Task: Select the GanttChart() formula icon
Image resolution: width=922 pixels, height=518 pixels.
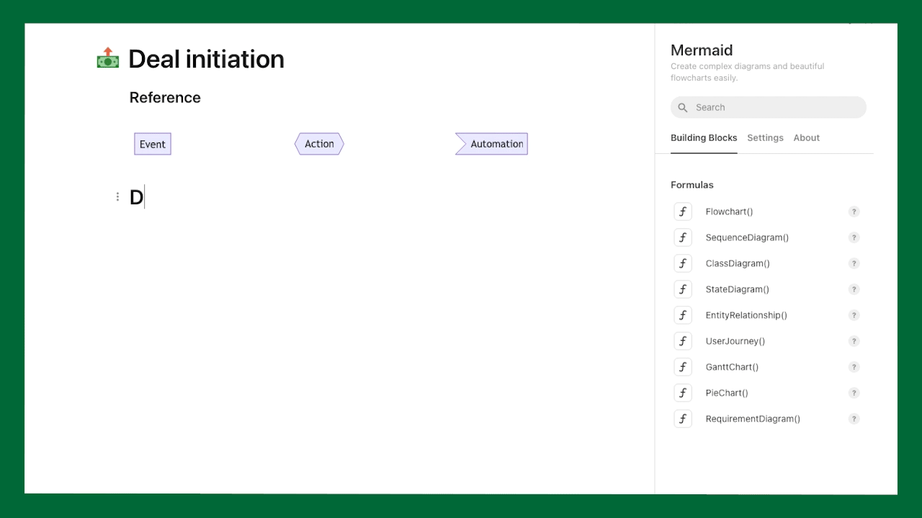Action: 683,367
